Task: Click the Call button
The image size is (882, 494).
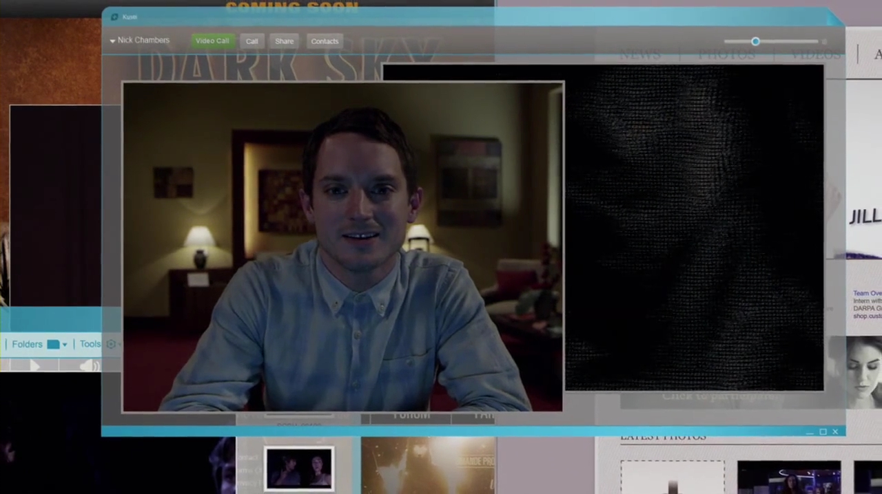Action: point(252,41)
